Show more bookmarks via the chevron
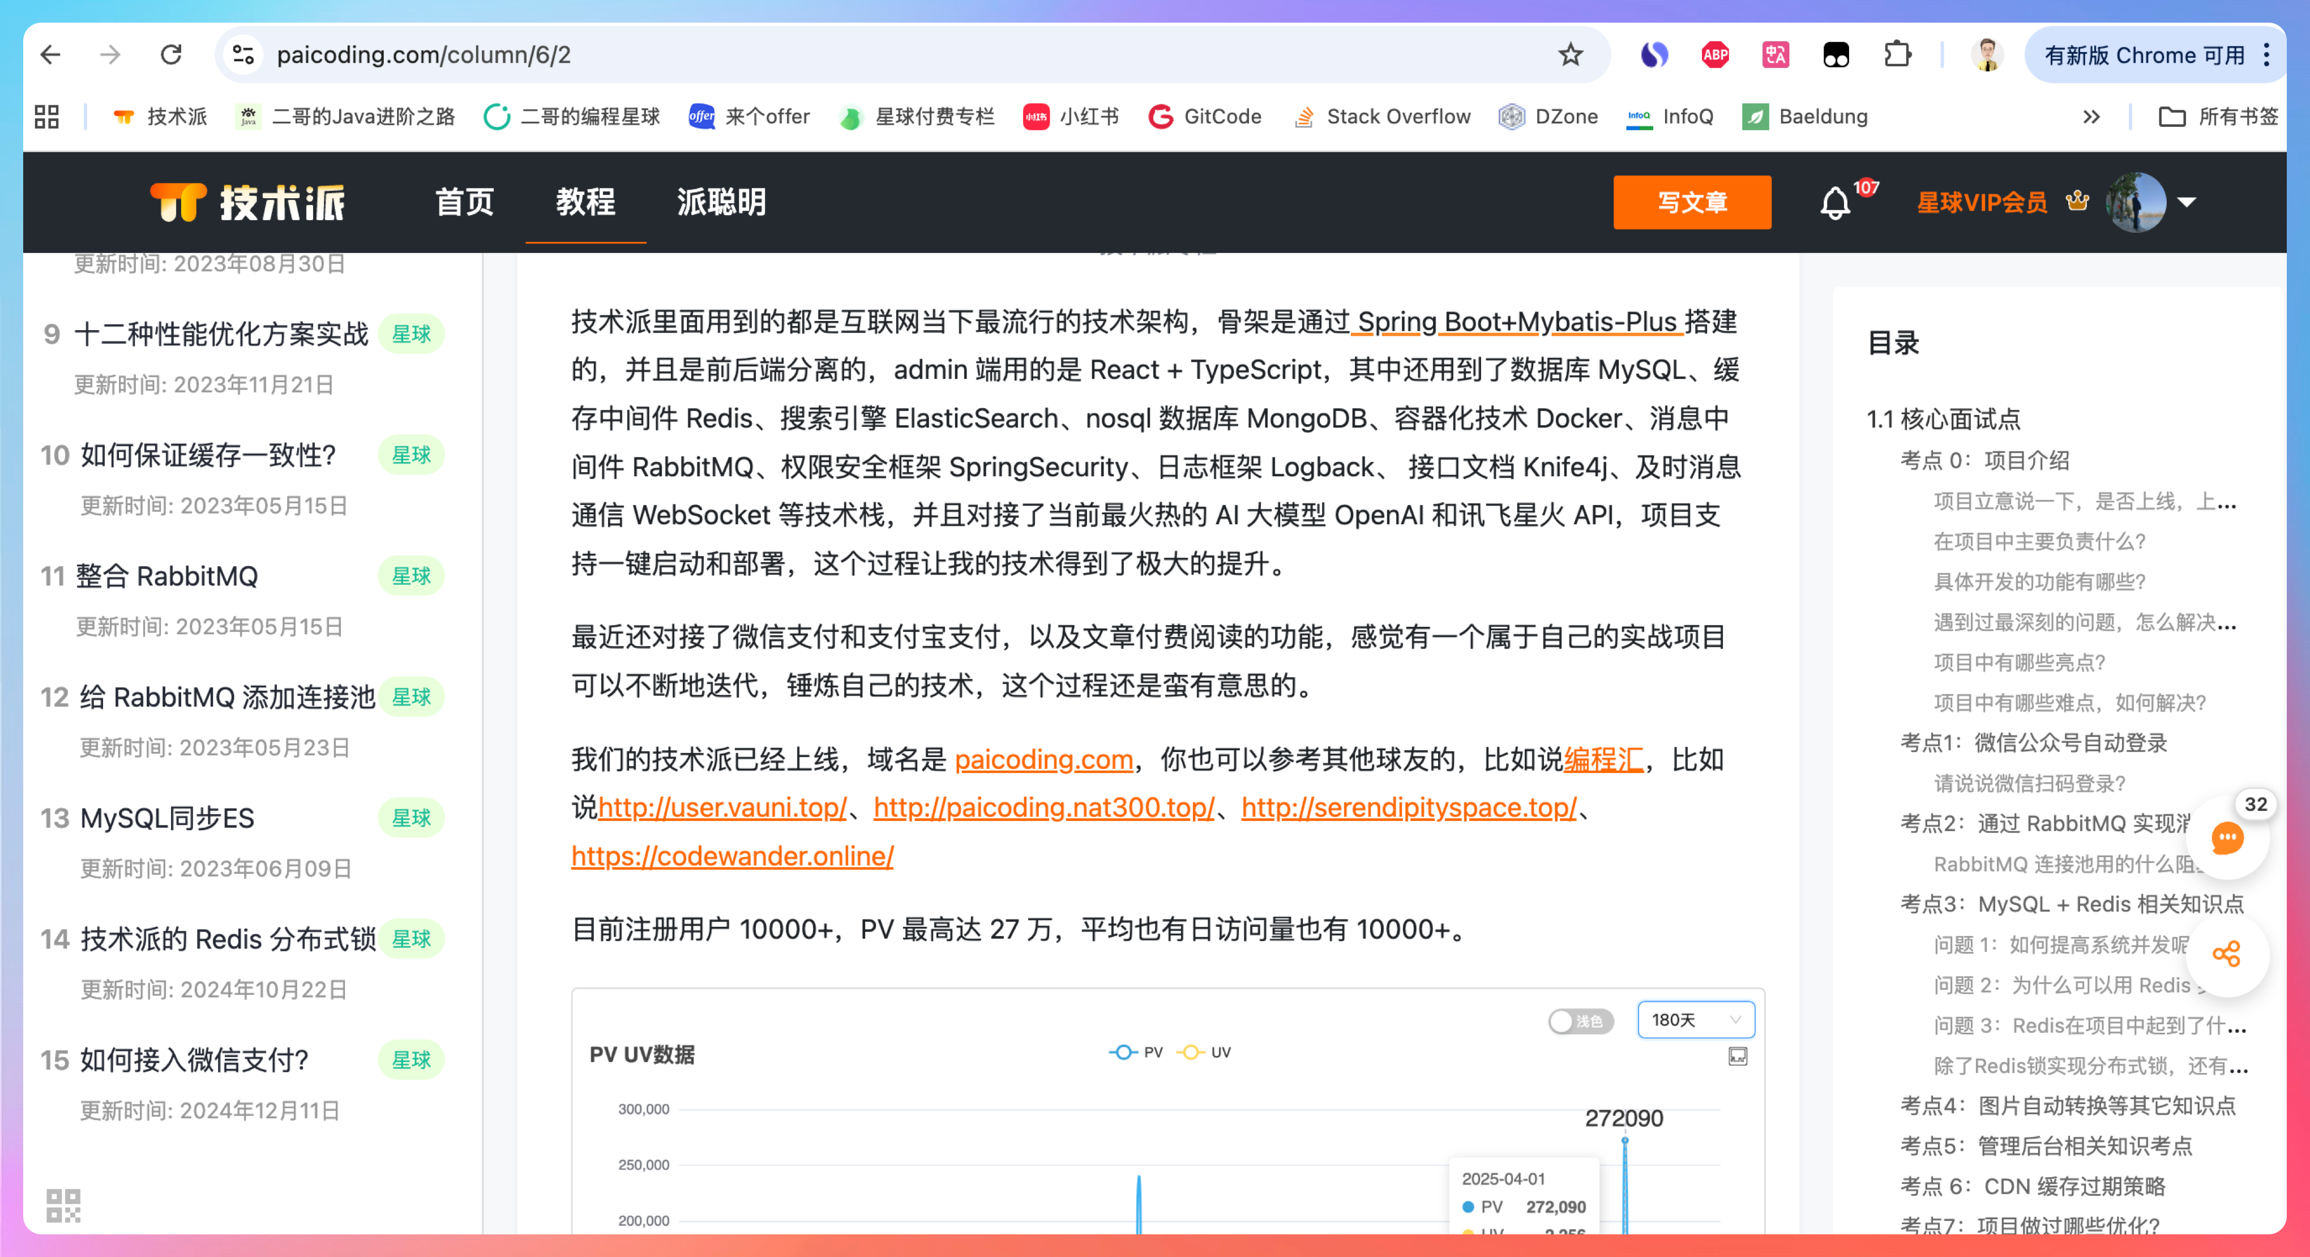Screen dimensions: 2310x1257 click(x=2091, y=117)
